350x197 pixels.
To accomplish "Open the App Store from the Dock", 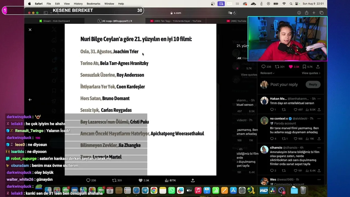I will click(233, 190).
